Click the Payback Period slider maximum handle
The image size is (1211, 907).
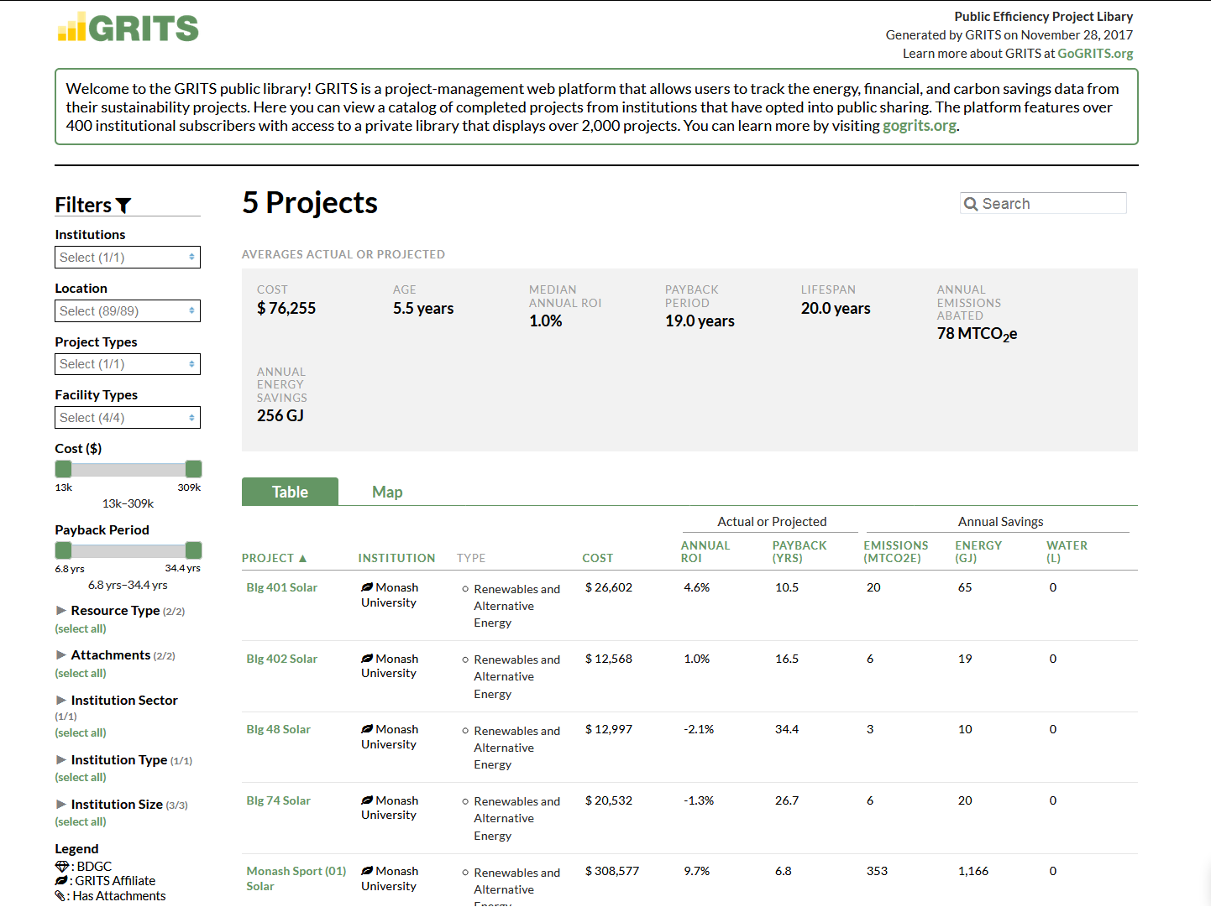194,550
